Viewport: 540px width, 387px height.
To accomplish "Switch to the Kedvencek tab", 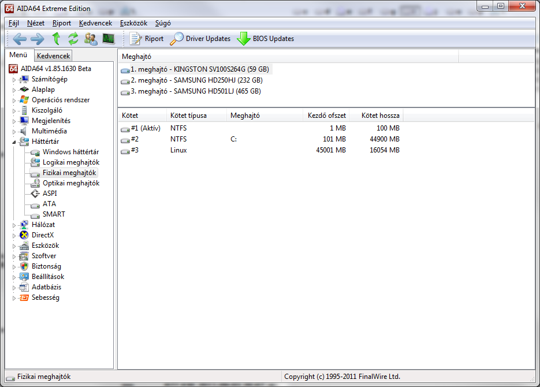I will click(53, 56).
